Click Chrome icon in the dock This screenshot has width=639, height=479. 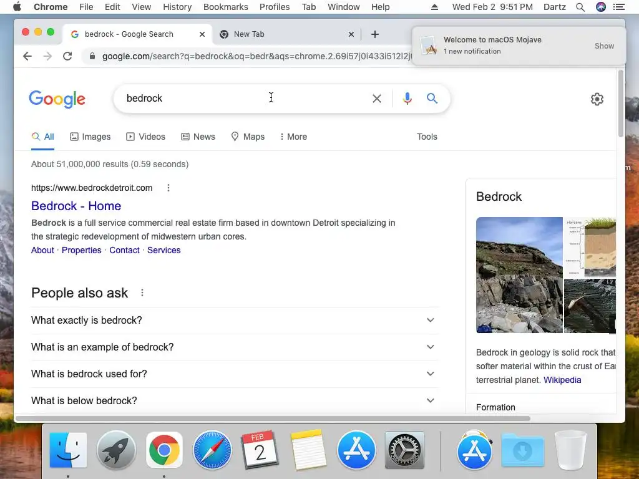[164, 450]
